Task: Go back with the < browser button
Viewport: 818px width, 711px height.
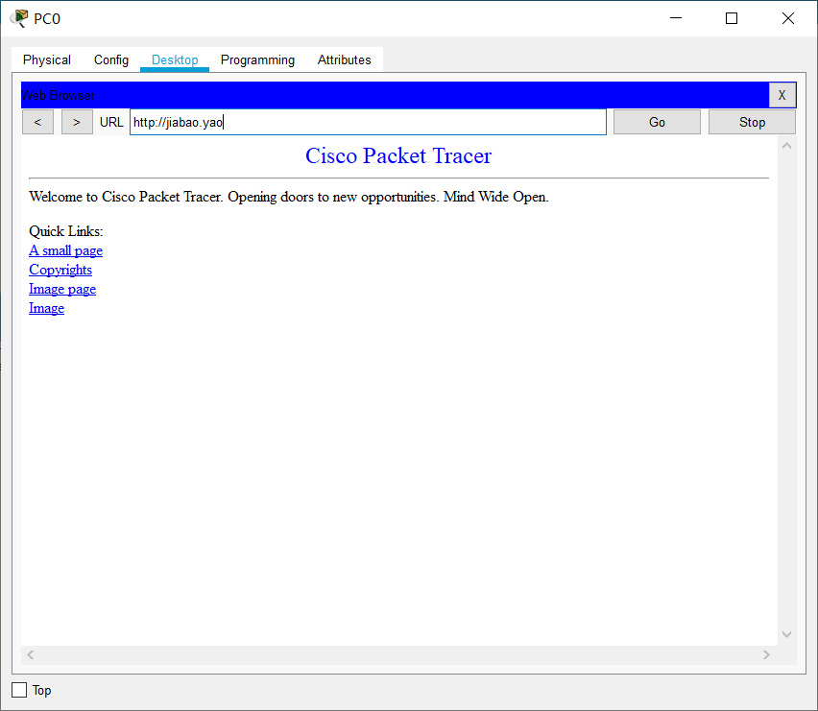Action: click(37, 122)
